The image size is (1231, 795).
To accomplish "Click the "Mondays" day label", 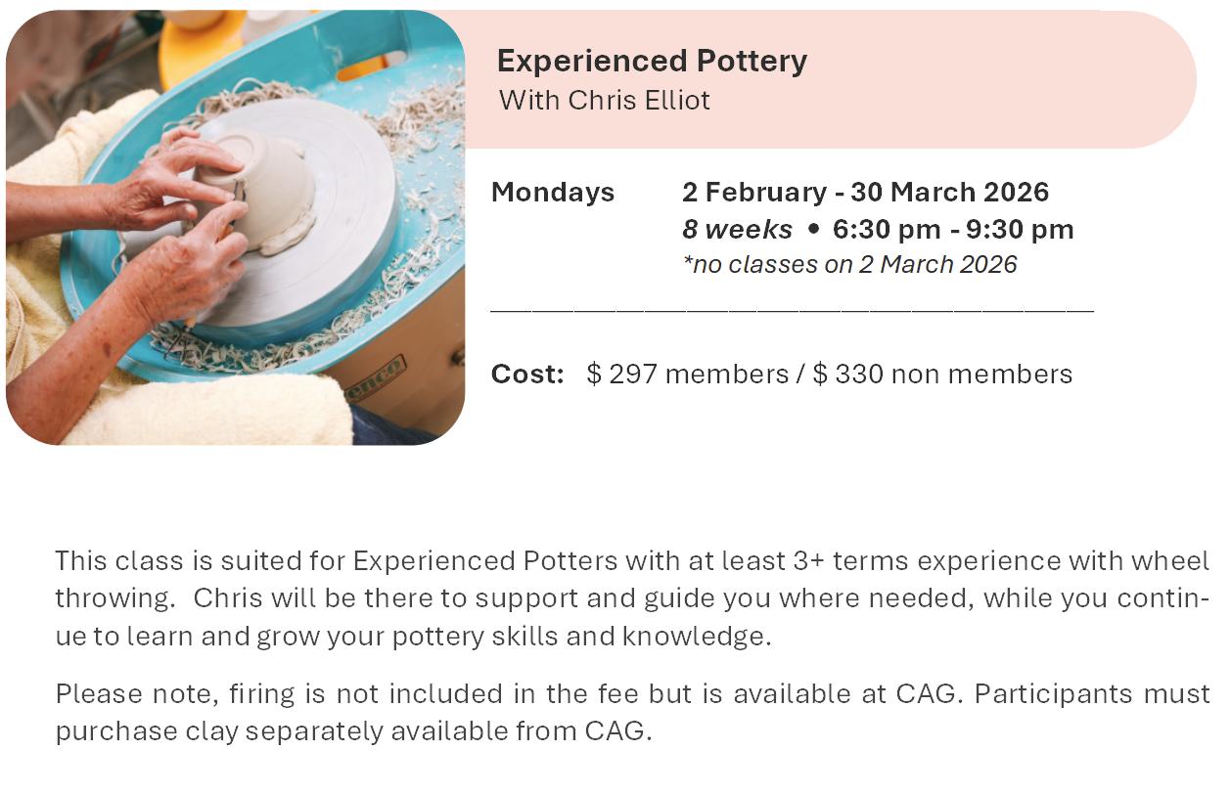I will coord(553,193).
